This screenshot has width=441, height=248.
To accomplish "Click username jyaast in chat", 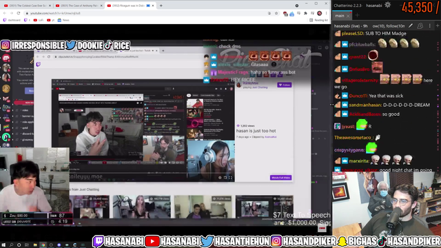I will pos(348,127).
